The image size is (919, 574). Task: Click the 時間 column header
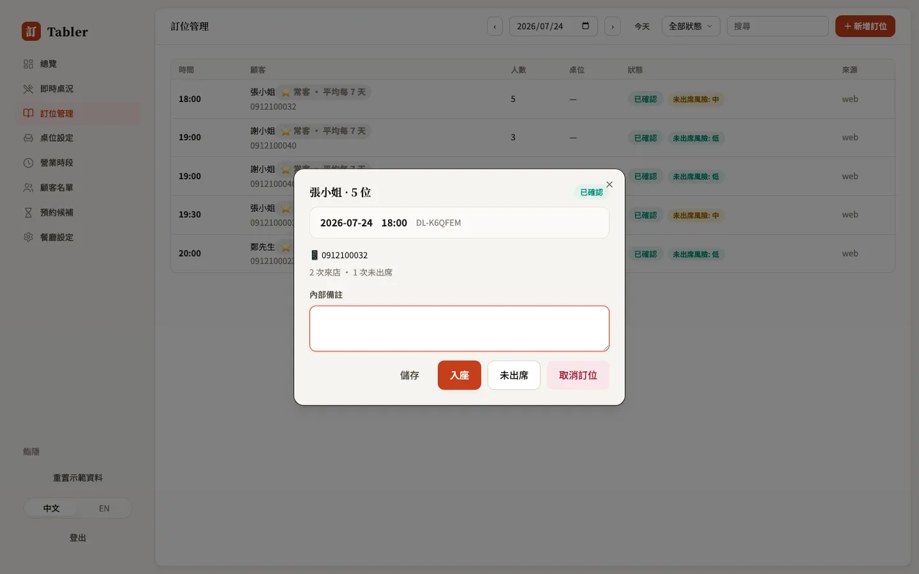pyautogui.click(x=186, y=70)
